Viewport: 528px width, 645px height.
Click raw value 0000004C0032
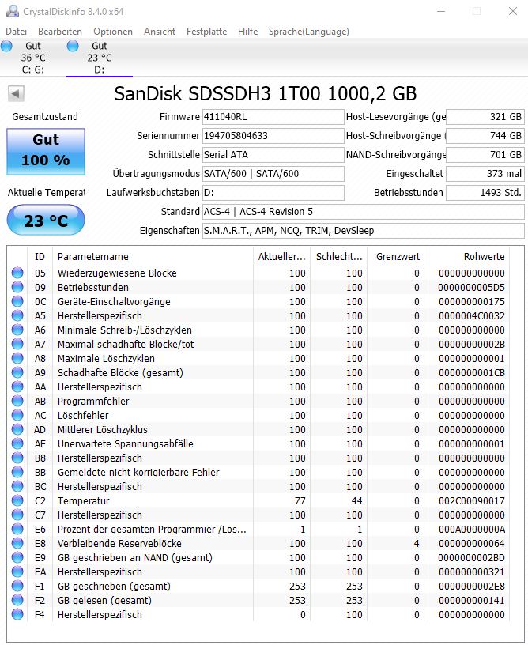[472, 315]
